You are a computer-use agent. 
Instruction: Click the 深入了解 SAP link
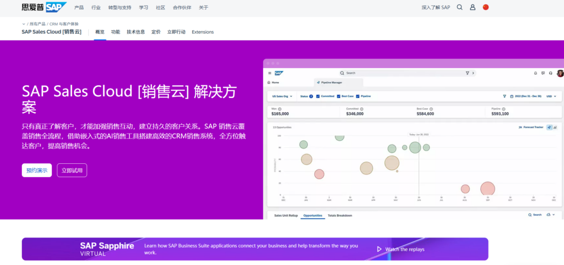pyautogui.click(x=436, y=7)
